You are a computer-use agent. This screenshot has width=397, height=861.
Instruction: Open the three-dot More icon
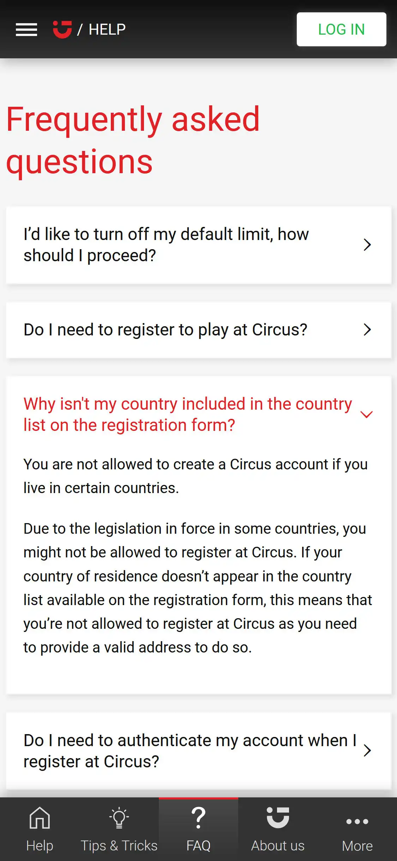tap(357, 821)
